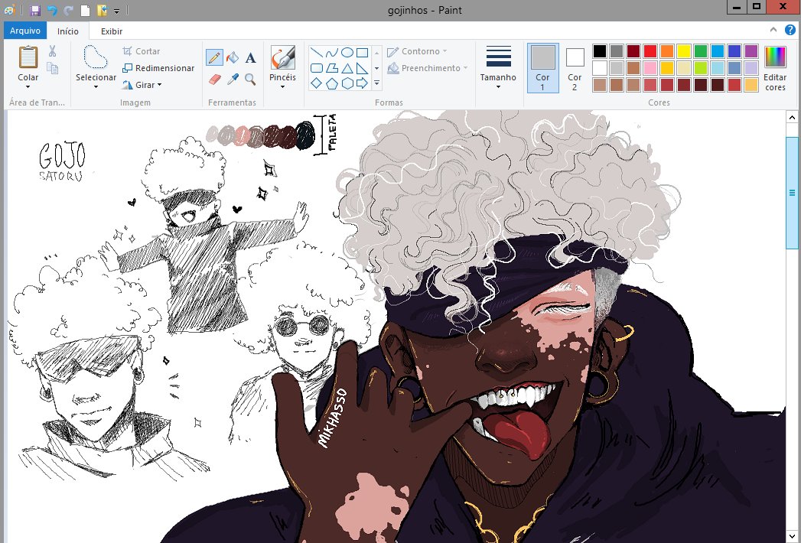Expand the Colar dropdown arrow

click(x=28, y=87)
